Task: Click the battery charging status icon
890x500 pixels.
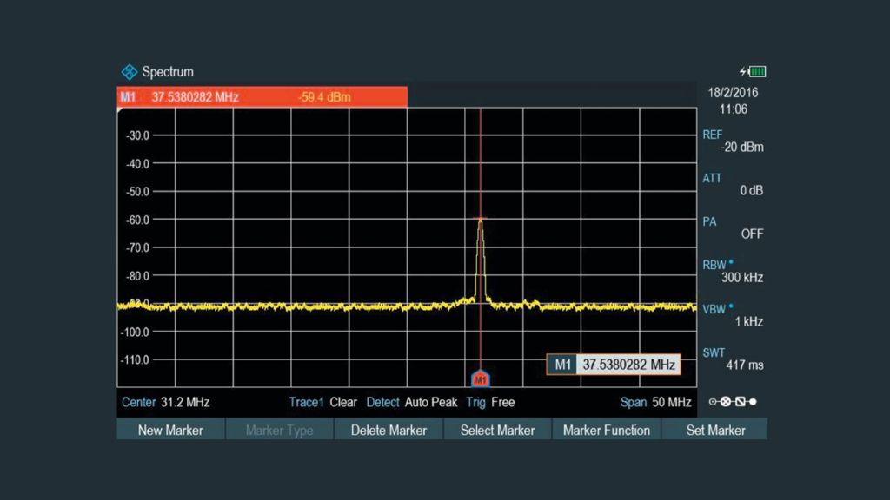Action: [x=753, y=71]
